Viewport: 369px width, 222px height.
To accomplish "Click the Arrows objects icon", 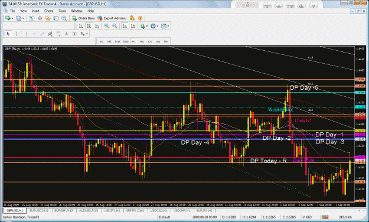I will [x=83, y=34].
